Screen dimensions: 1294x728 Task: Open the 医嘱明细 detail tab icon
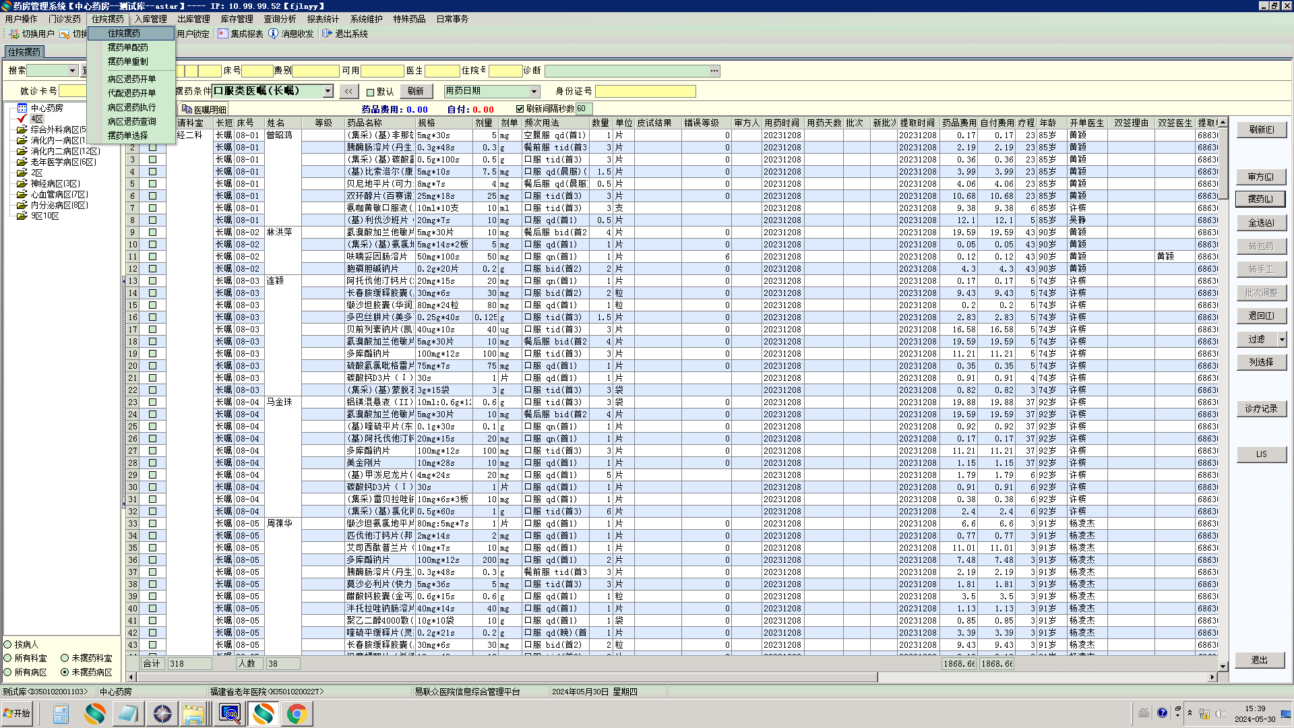tap(187, 109)
